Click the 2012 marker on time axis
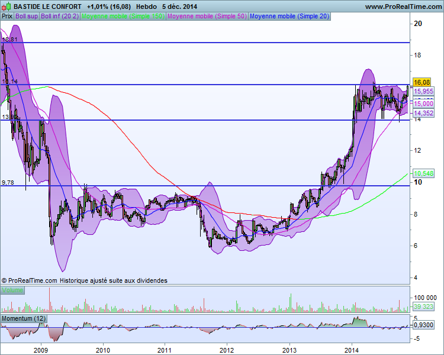The height and width of the screenshot is (355, 444). (227, 350)
